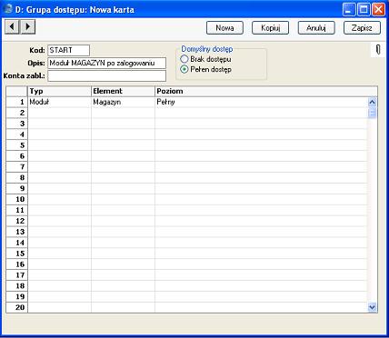Select the Magazyn cell in row 1
This screenshot has width=389, height=338.
[123, 102]
